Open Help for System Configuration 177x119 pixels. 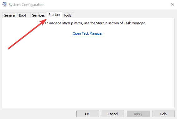(163, 114)
